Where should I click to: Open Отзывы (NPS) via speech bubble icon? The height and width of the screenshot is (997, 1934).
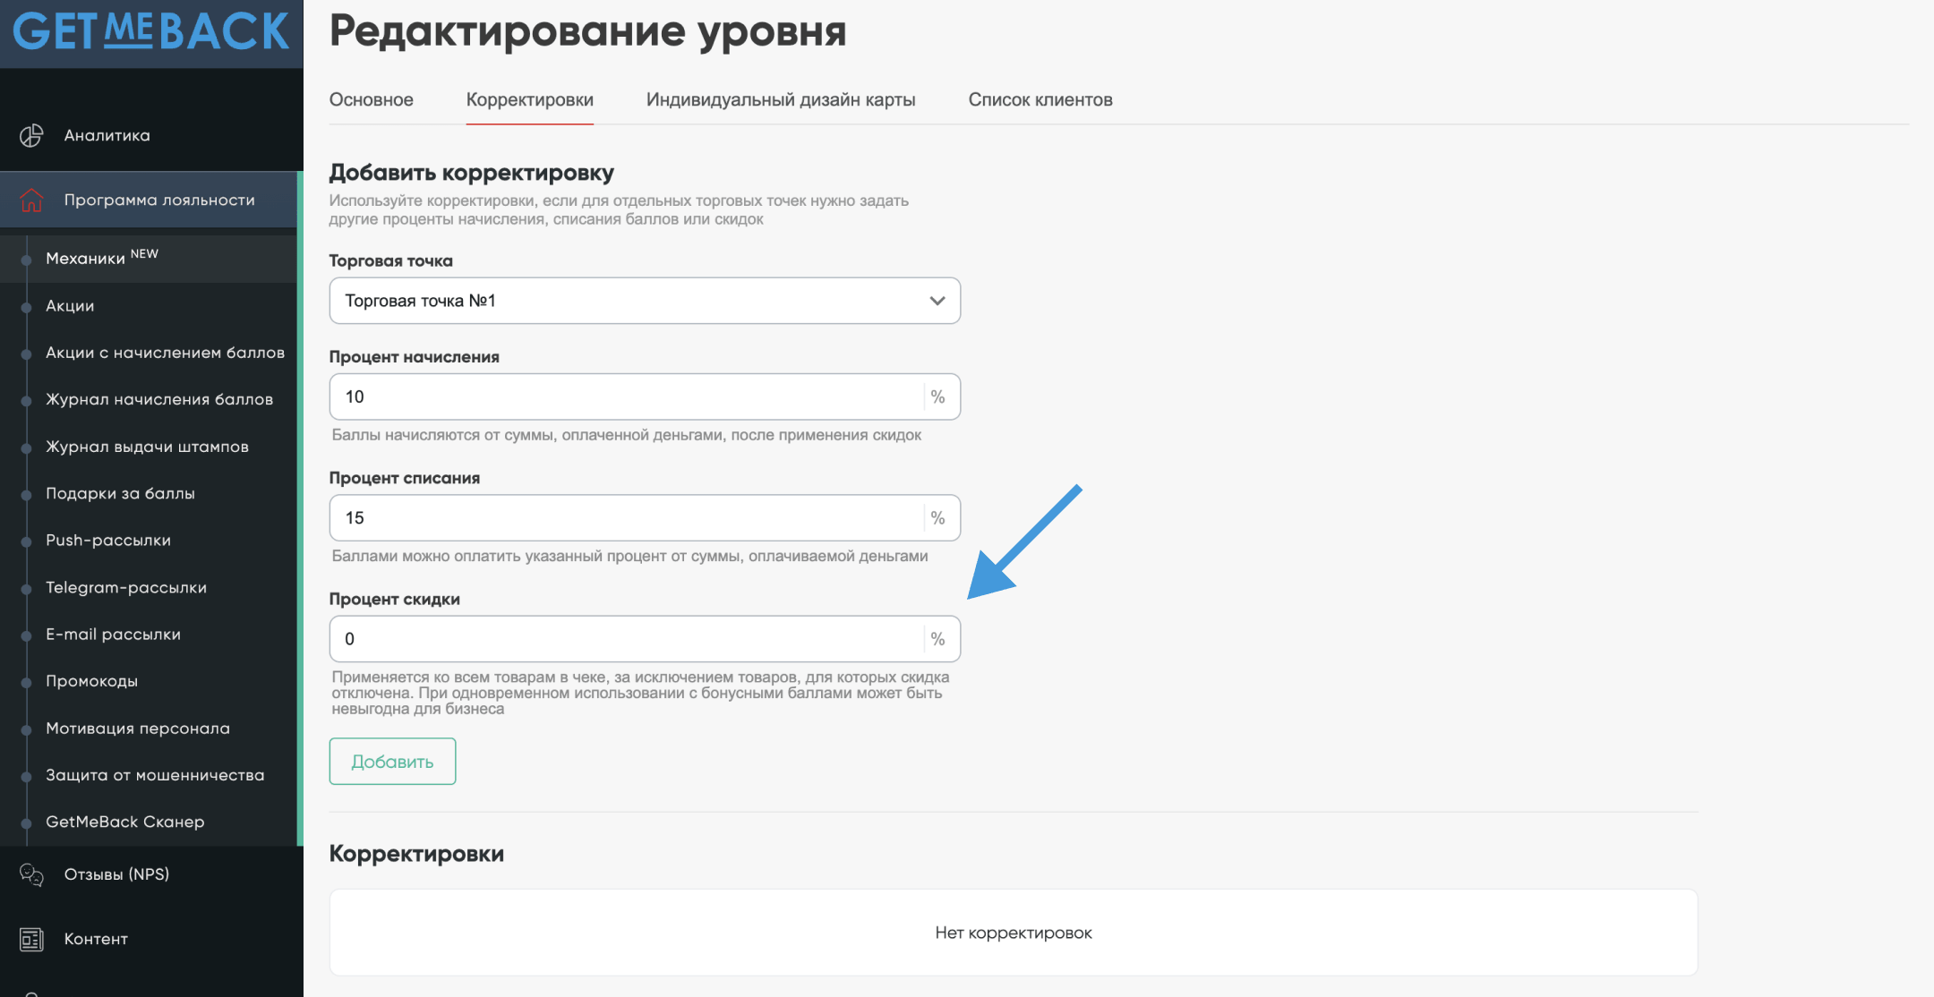click(32, 874)
